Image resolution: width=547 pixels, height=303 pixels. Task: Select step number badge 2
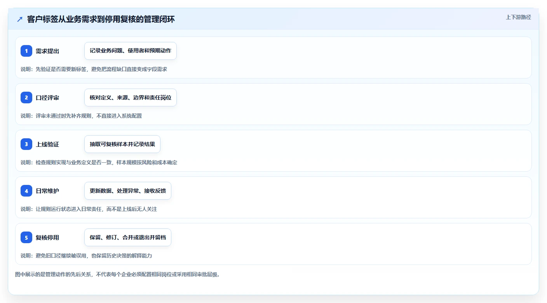(x=26, y=98)
